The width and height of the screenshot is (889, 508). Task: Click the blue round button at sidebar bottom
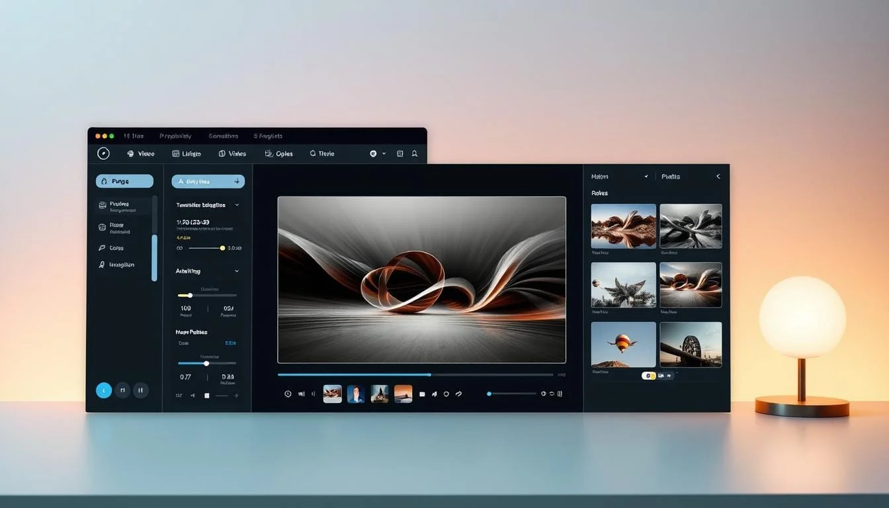pos(104,390)
